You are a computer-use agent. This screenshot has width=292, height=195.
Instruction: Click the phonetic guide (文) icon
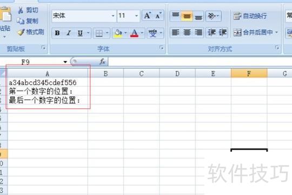[152, 33]
